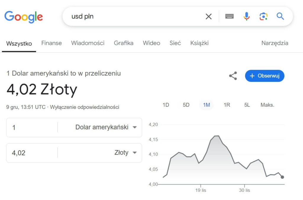Screen dimensions: 303x200
Task: Open the share options icon
Action: pos(233,76)
